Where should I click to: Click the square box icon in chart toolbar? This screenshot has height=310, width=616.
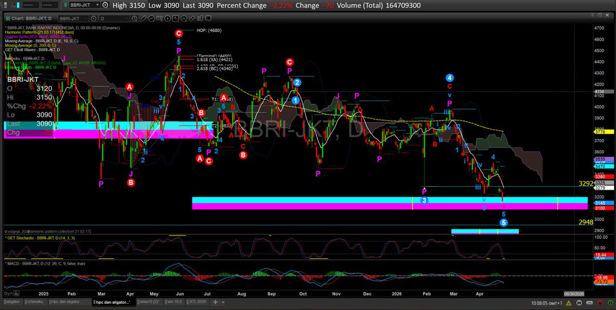tap(175, 18)
